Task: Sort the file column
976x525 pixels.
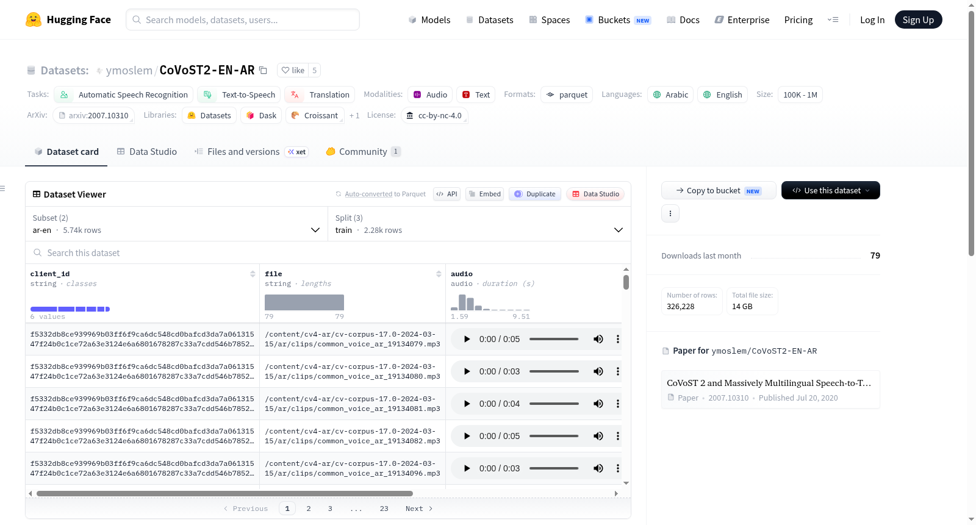Action: pyautogui.click(x=439, y=274)
